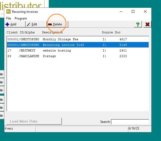Minimize the Recurring Invoices window
Screen dimensions: 161x141
(x=121, y=11)
